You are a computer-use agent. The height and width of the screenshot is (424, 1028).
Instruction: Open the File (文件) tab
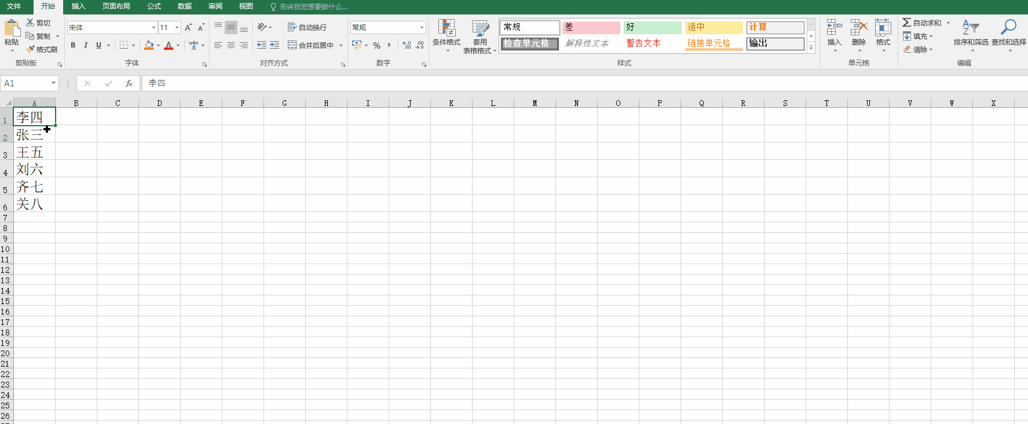(x=14, y=6)
